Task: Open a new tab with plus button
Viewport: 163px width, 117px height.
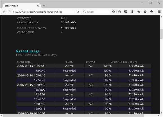Action: pyautogui.click(x=44, y=6)
